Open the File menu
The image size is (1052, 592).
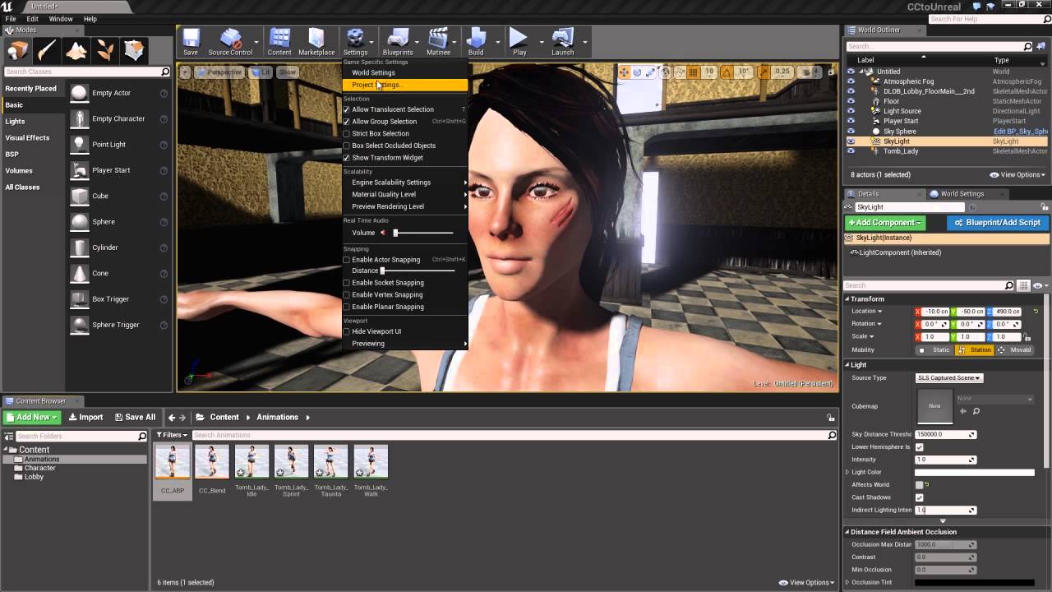[11, 18]
